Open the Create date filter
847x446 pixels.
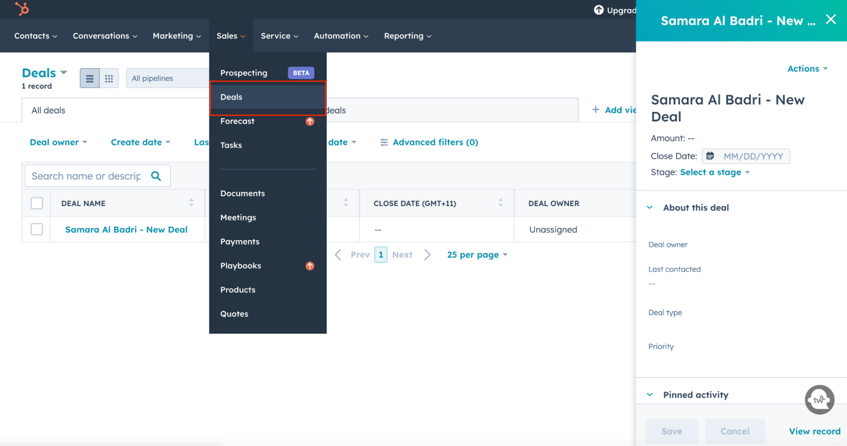tap(141, 143)
